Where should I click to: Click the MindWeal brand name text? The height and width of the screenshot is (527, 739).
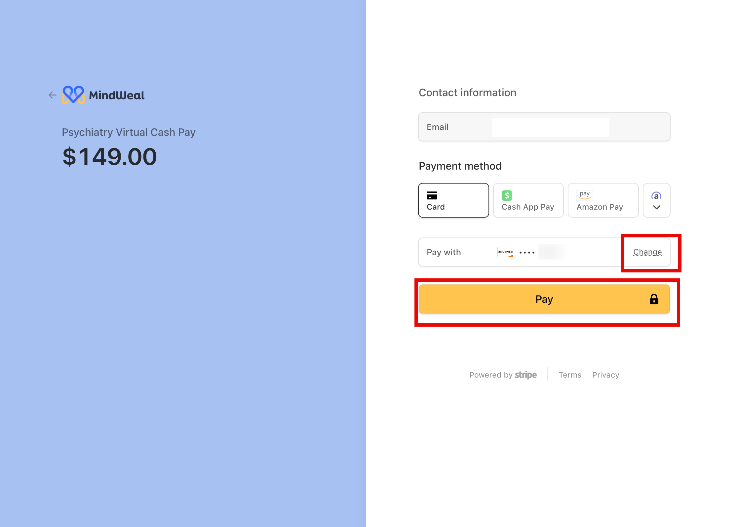(x=117, y=95)
